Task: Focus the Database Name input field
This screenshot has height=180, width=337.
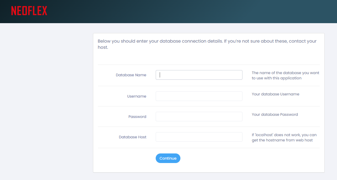Action: click(x=199, y=75)
